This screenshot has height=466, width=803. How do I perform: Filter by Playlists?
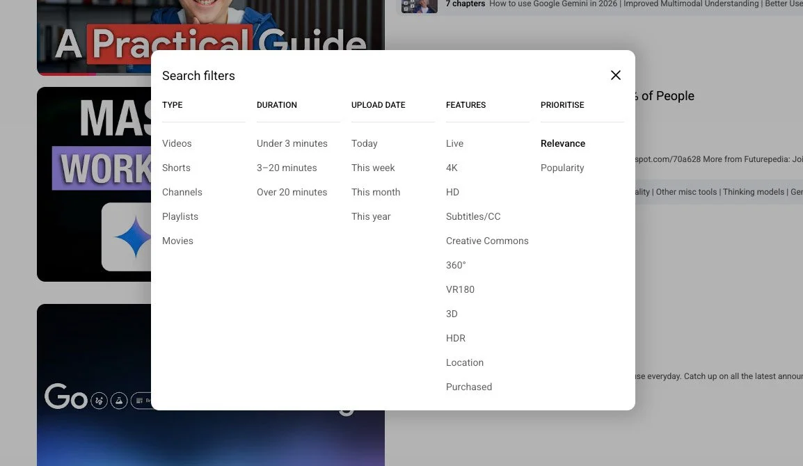coord(180,216)
